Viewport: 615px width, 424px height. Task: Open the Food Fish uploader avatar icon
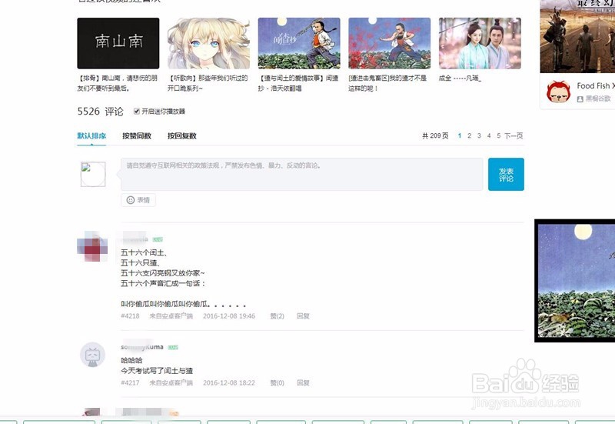pyautogui.click(x=559, y=92)
